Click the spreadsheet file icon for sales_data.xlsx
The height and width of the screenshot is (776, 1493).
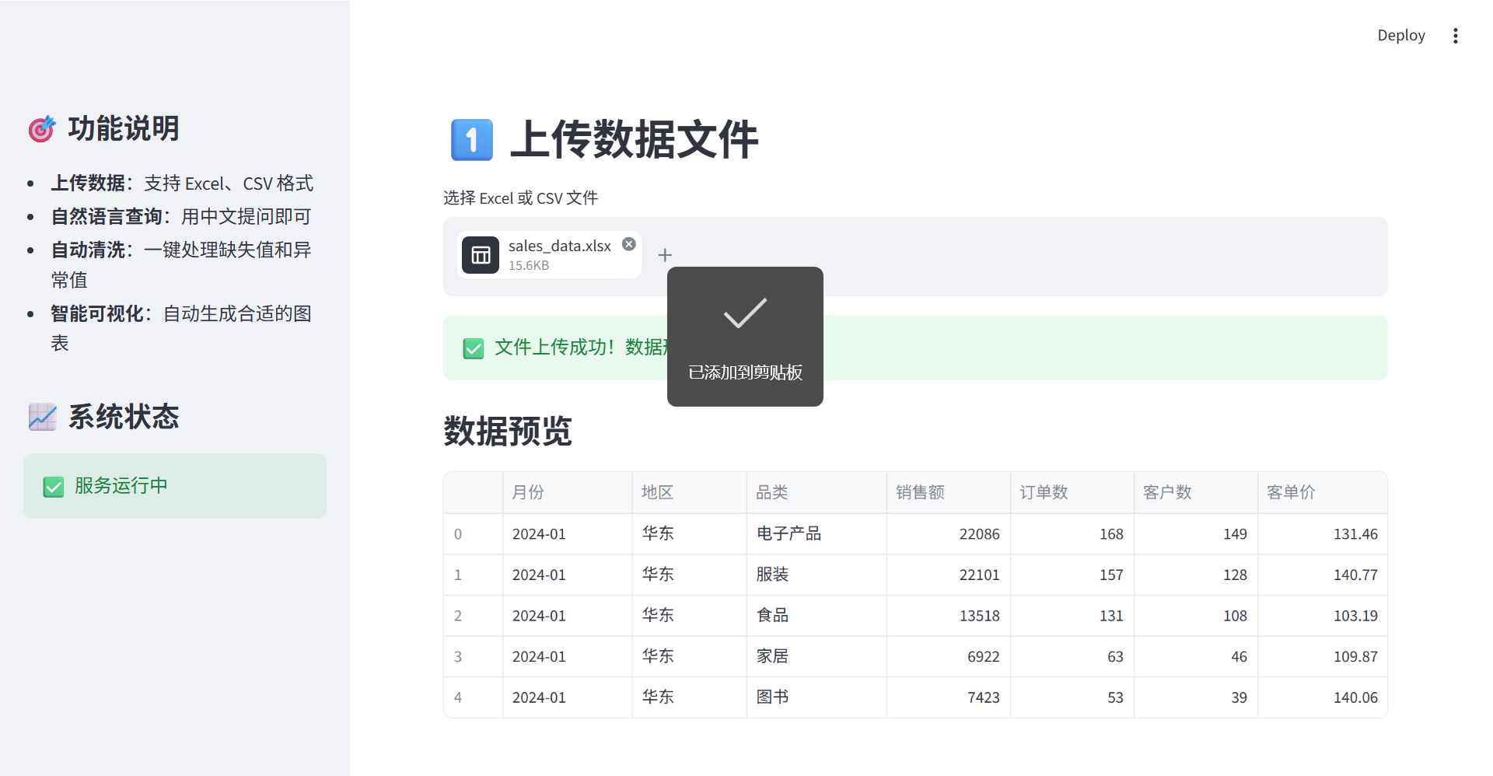click(481, 255)
